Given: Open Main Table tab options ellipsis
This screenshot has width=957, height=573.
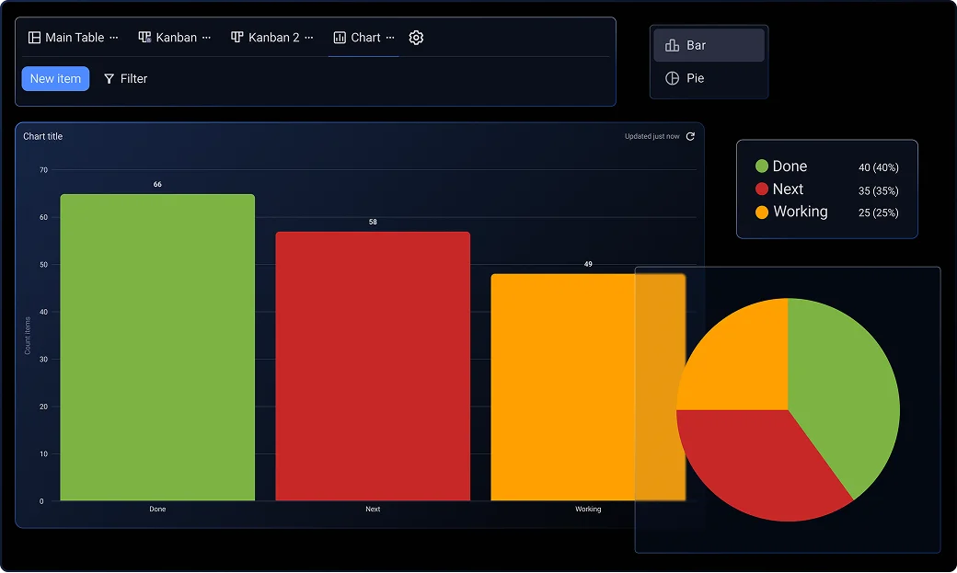Looking at the screenshot, I should click(x=113, y=38).
